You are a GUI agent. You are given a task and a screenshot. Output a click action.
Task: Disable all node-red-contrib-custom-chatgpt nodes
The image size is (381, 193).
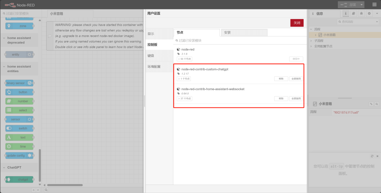tap(296, 79)
